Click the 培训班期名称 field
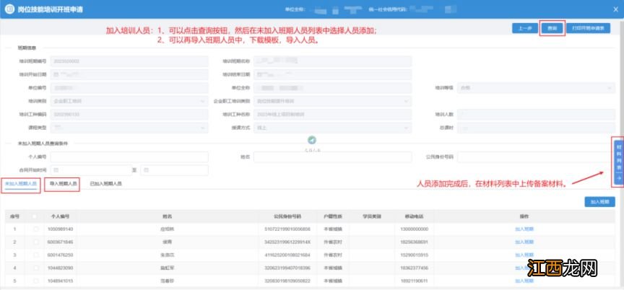624x290 pixels. pyautogui.click(x=333, y=61)
